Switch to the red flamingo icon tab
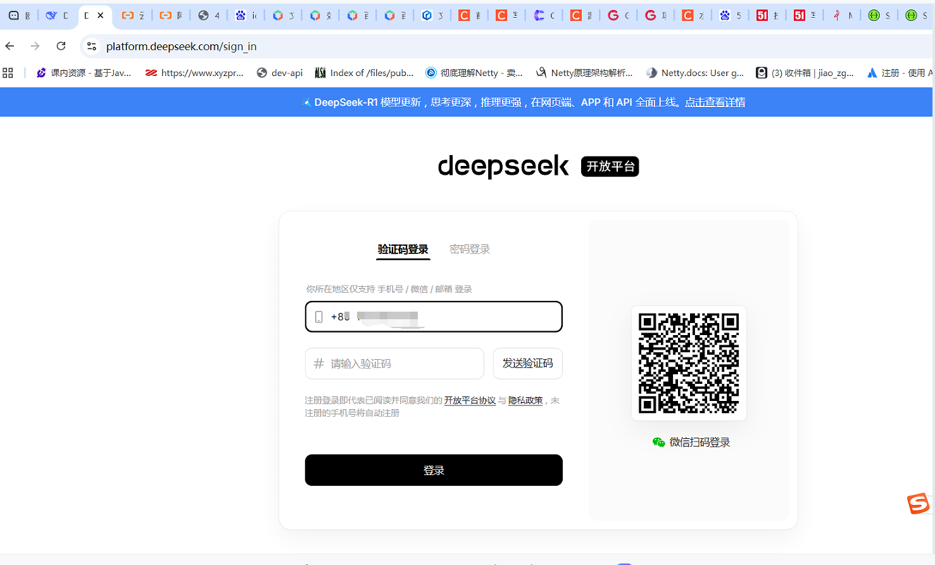 (x=843, y=15)
